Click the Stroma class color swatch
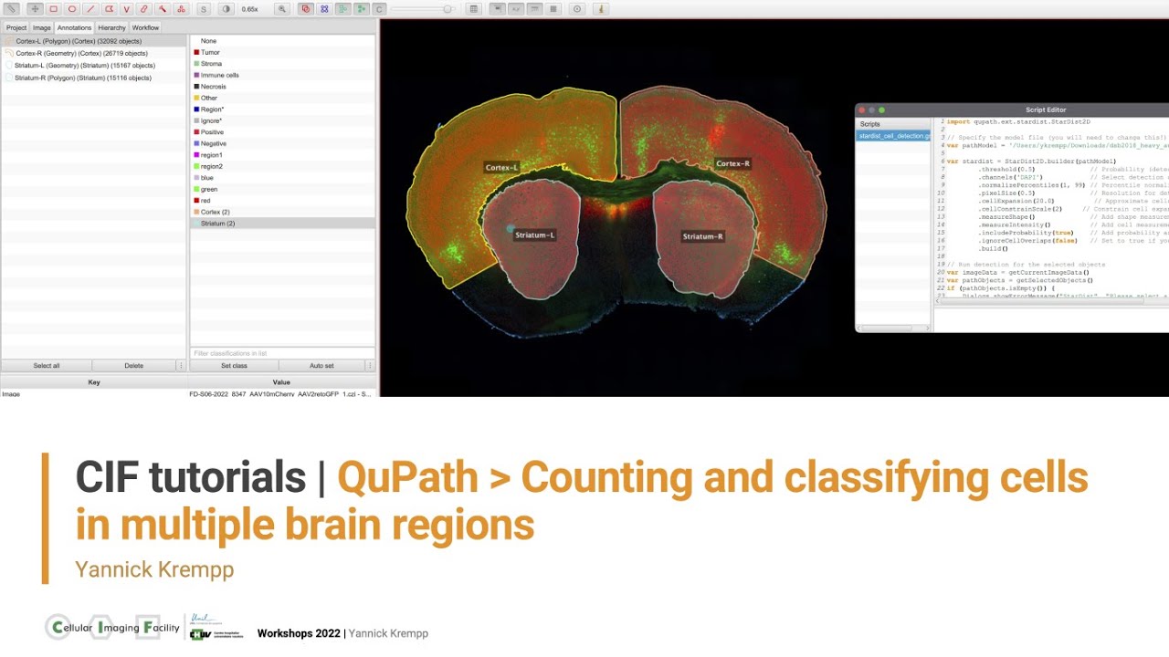 [196, 64]
